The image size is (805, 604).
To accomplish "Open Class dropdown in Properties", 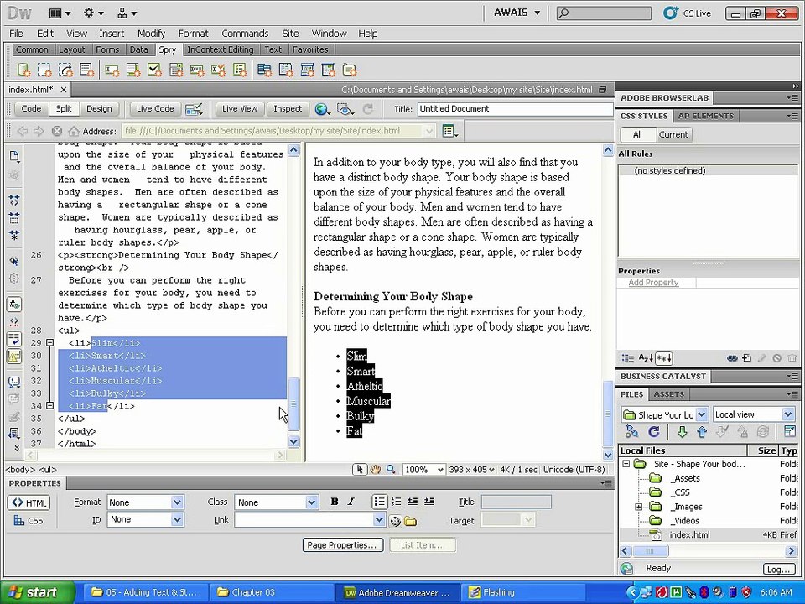I will point(312,502).
